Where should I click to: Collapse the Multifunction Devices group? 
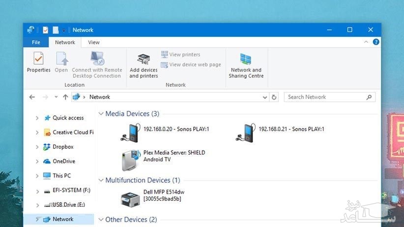click(x=101, y=180)
